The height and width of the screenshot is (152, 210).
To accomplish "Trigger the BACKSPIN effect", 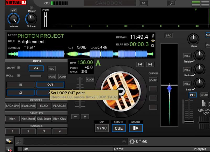I will (13, 106).
